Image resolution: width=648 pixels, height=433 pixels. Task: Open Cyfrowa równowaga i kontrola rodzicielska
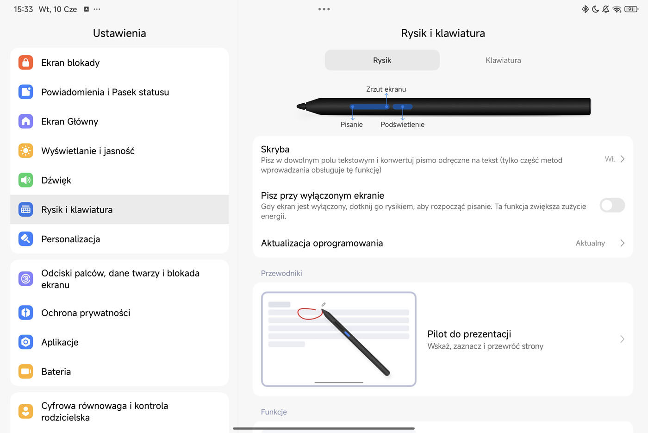119,411
